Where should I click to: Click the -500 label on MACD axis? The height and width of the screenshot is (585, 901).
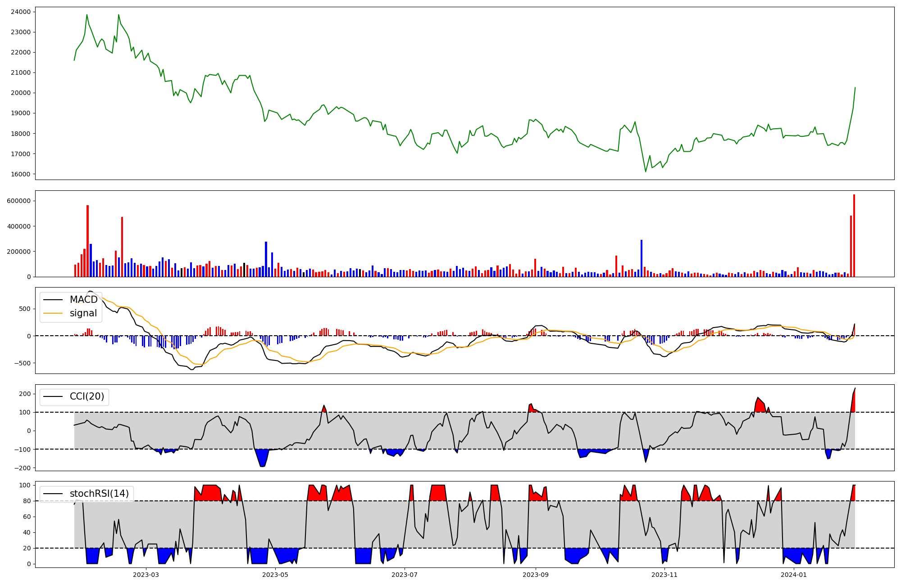click(x=23, y=363)
